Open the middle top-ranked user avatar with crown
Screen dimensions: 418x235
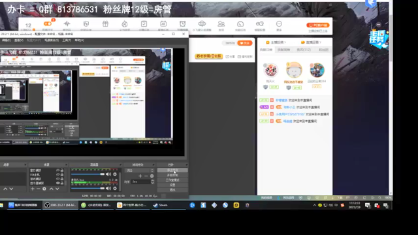pos(294,70)
